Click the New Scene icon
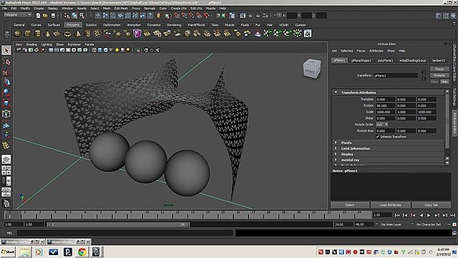 (x=38, y=16)
